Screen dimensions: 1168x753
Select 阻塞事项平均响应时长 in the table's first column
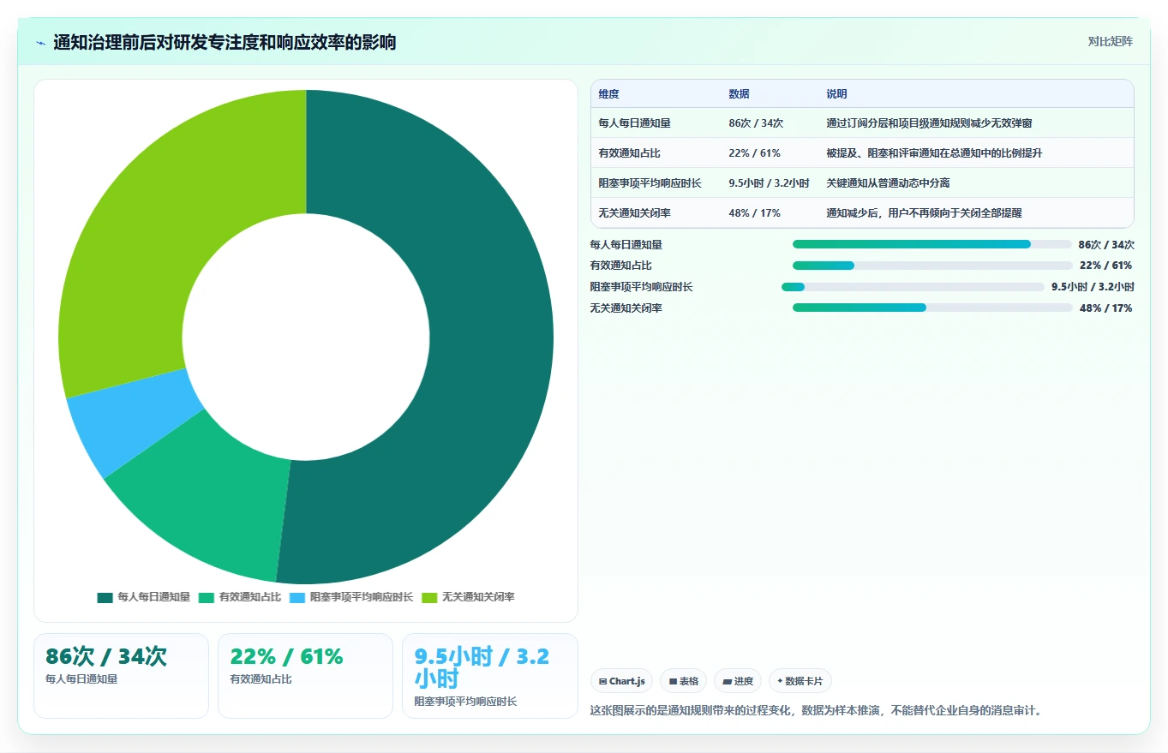click(x=650, y=183)
